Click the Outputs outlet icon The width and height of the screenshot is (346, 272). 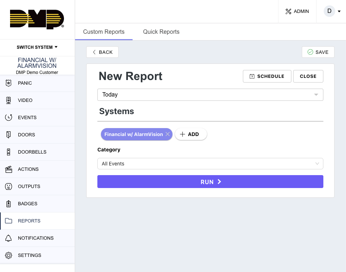[x=8, y=187]
